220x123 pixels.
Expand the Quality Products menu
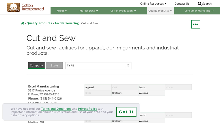[x=160, y=11]
